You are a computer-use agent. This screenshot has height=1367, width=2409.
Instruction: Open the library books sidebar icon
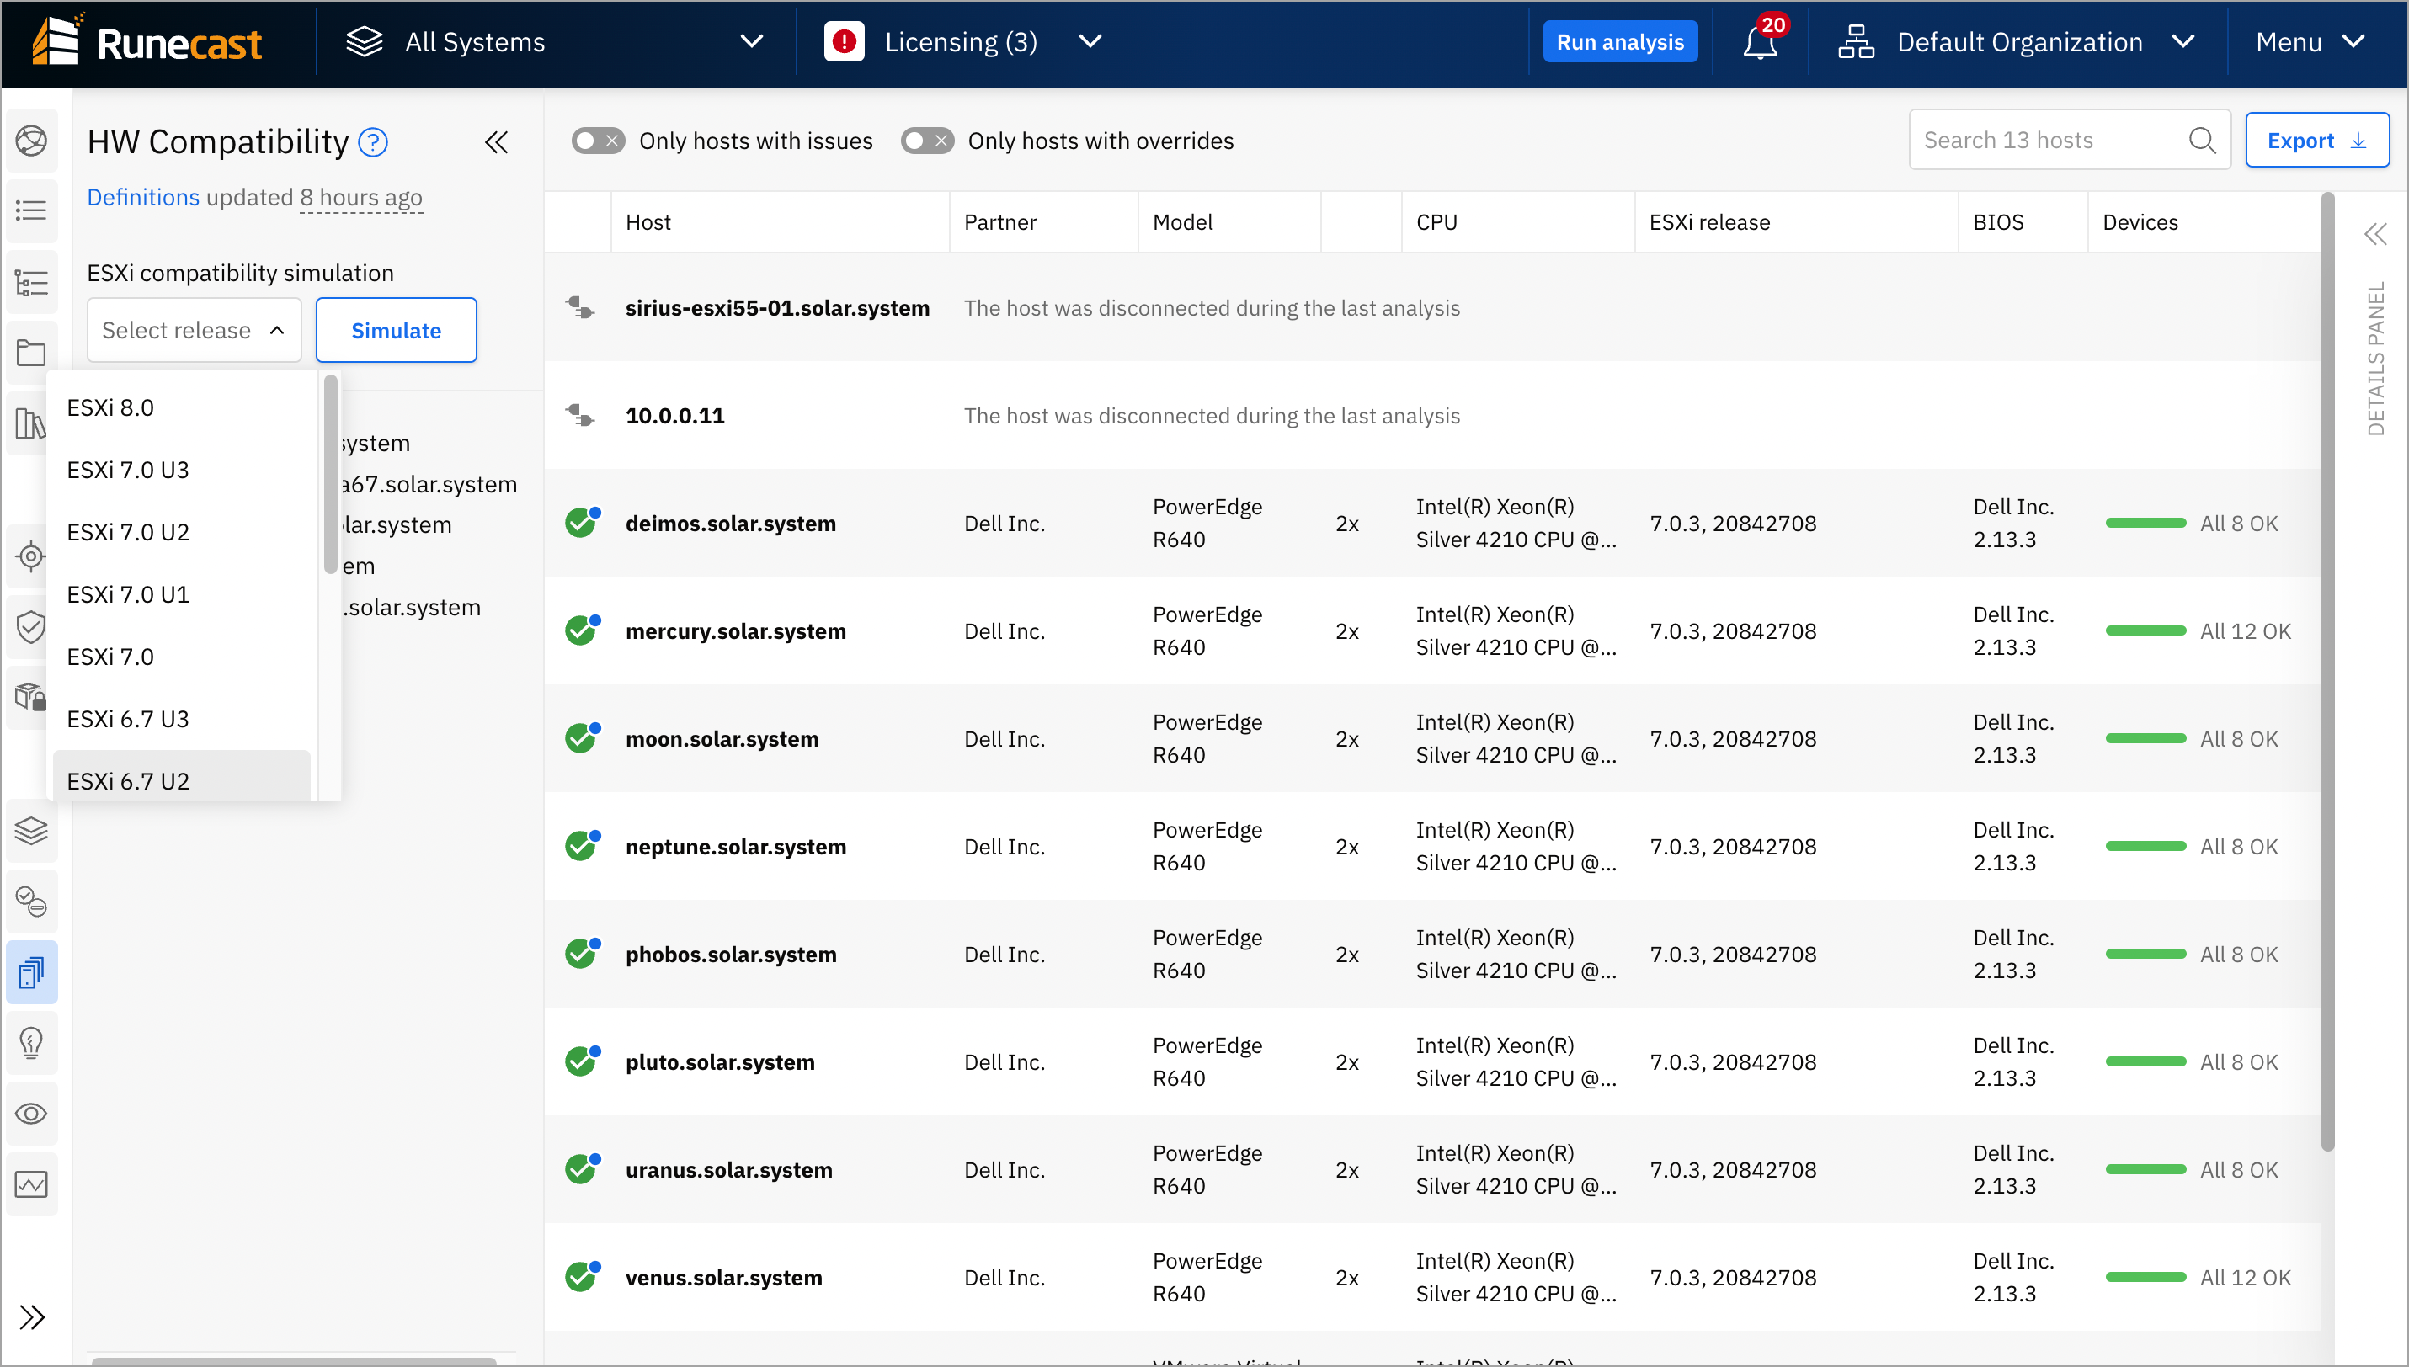(31, 423)
